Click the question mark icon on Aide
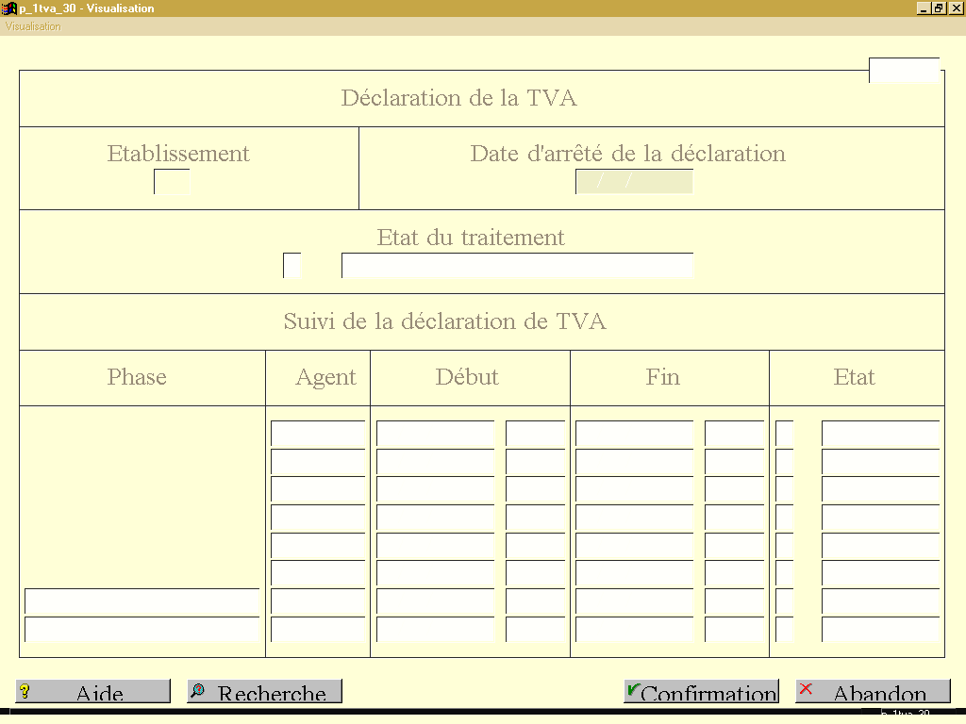Image resolution: width=966 pixels, height=724 pixels. click(25, 691)
